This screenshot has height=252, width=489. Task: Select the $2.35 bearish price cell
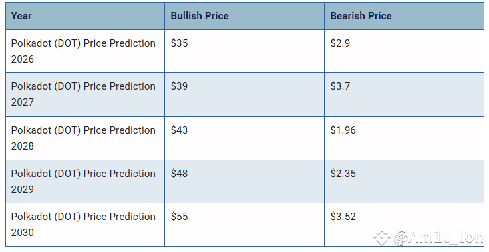point(405,182)
